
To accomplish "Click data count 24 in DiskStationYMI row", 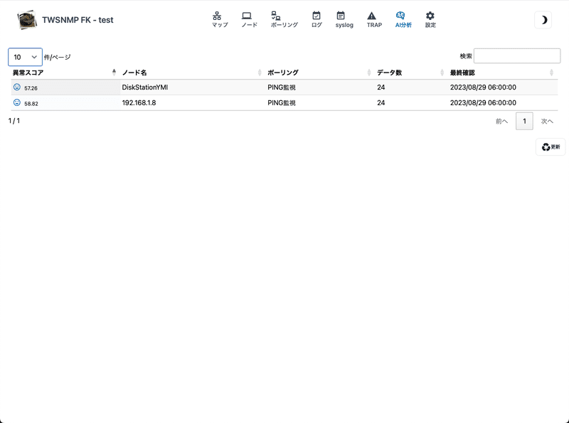I will point(381,87).
